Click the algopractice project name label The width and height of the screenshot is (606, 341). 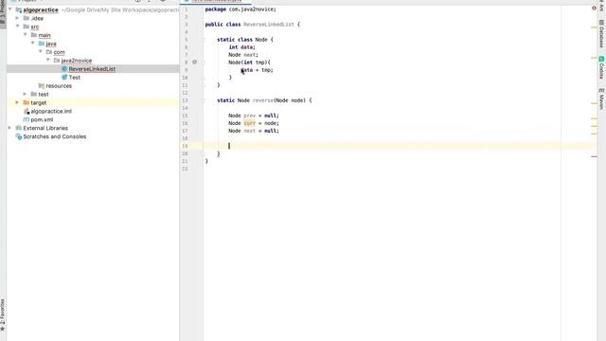(x=41, y=9)
